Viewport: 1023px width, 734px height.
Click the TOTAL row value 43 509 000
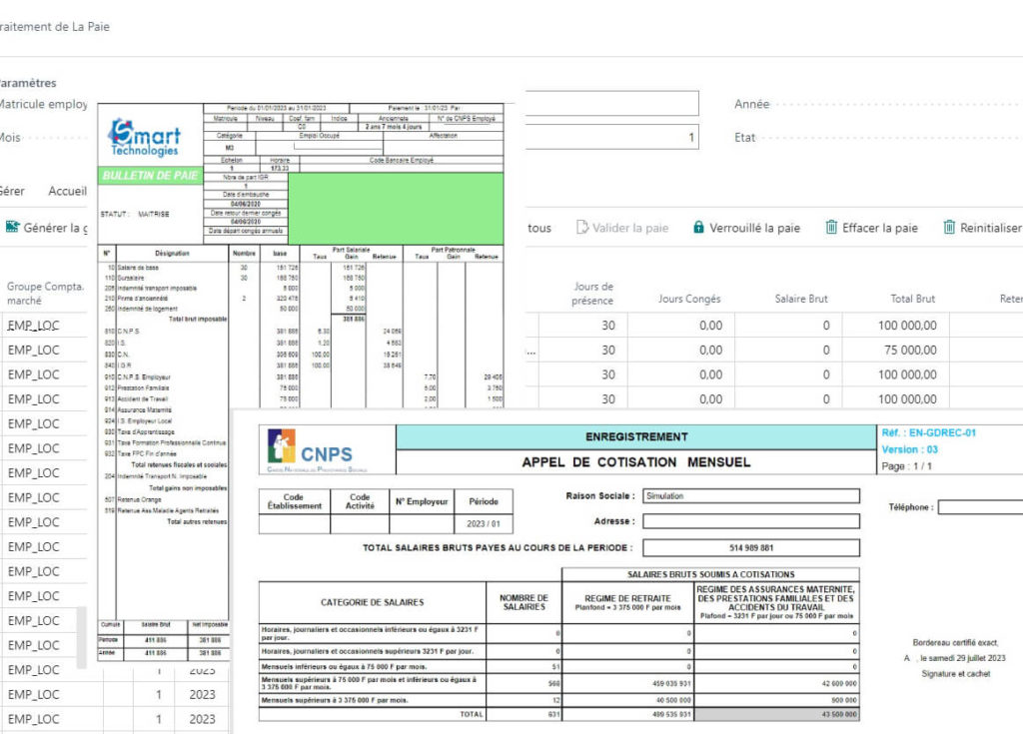[x=777, y=714]
